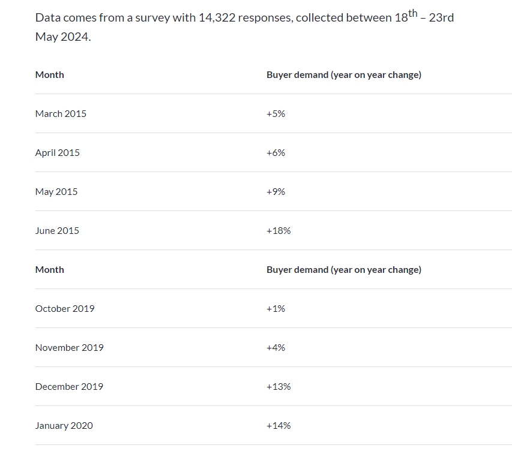Click the +18% value for June 2015
The width and height of the screenshot is (512, 451).
click(x=279, y=231)
